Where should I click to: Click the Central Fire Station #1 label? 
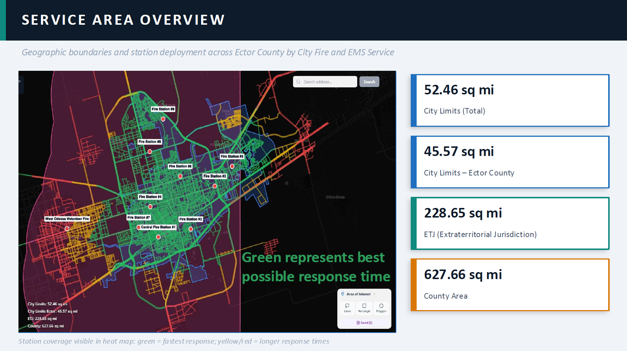click(158, 227)
